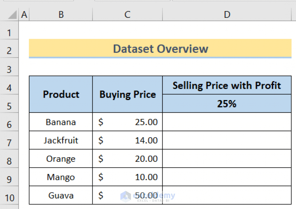The width and height of the screenshot is (296, 209).
Task: Select row 1 header
Action: point(9,30)
